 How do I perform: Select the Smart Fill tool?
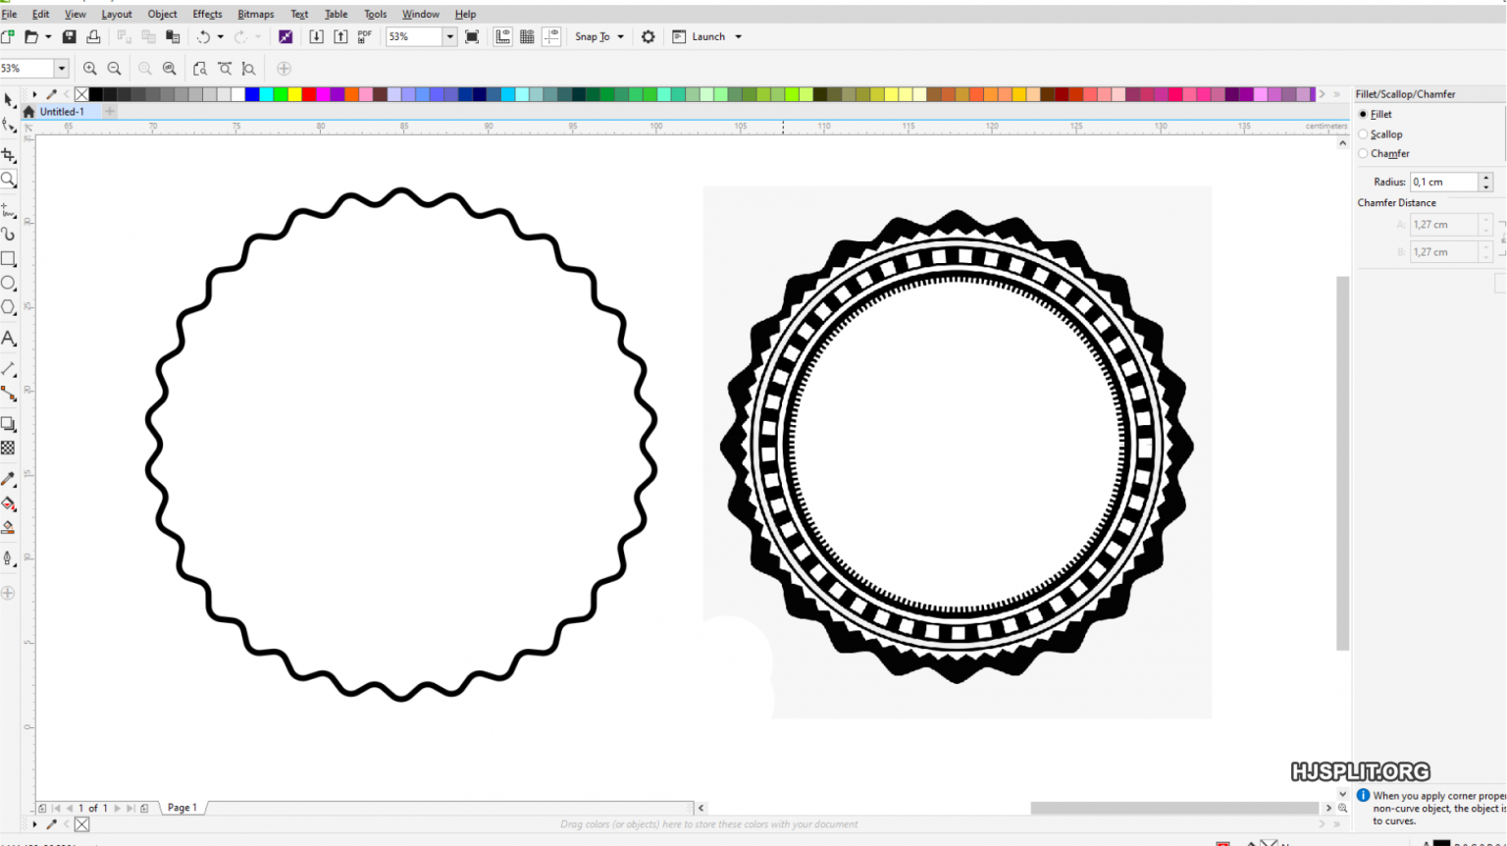(9, 528)
